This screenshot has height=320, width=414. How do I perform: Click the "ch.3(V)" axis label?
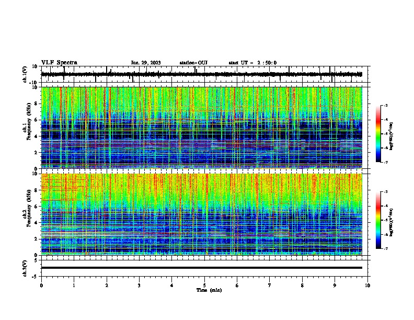point(25,268)
